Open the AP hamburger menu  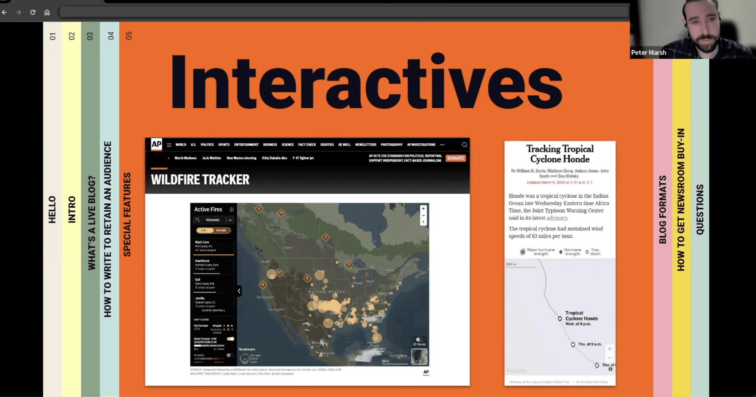point(169,145)
